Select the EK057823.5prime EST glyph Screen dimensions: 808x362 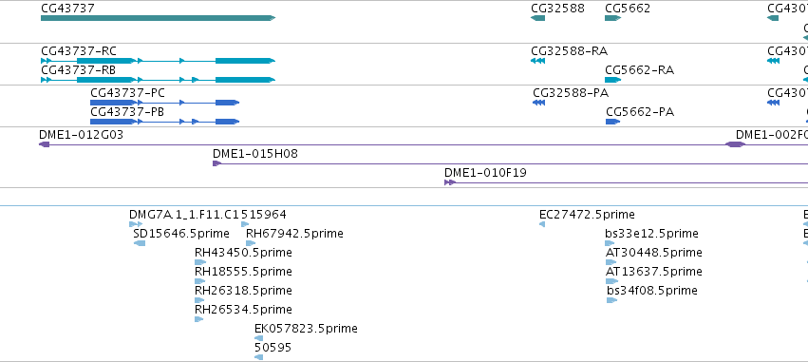coord(258,338)
